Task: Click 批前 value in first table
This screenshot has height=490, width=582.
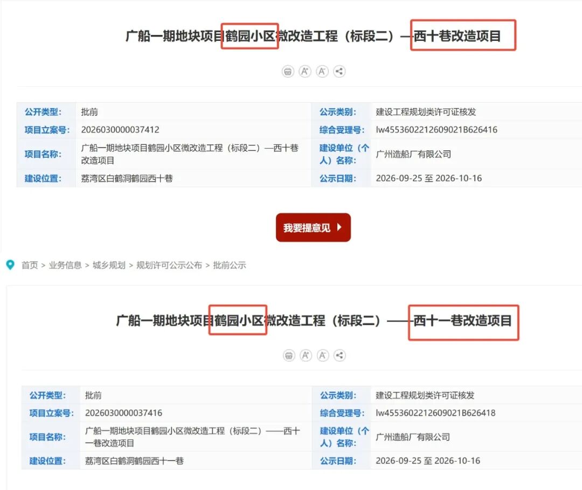Action: 89,112
